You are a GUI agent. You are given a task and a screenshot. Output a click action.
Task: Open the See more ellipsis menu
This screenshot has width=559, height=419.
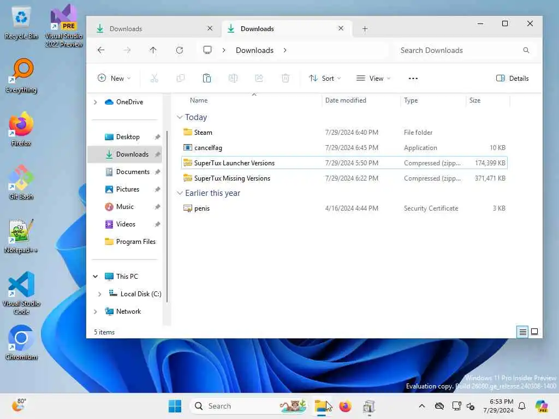(413, 79)
